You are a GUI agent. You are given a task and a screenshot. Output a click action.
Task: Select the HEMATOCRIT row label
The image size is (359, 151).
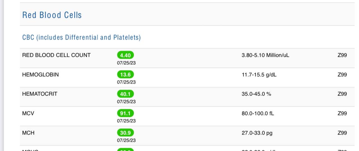[x=40, y=94]
